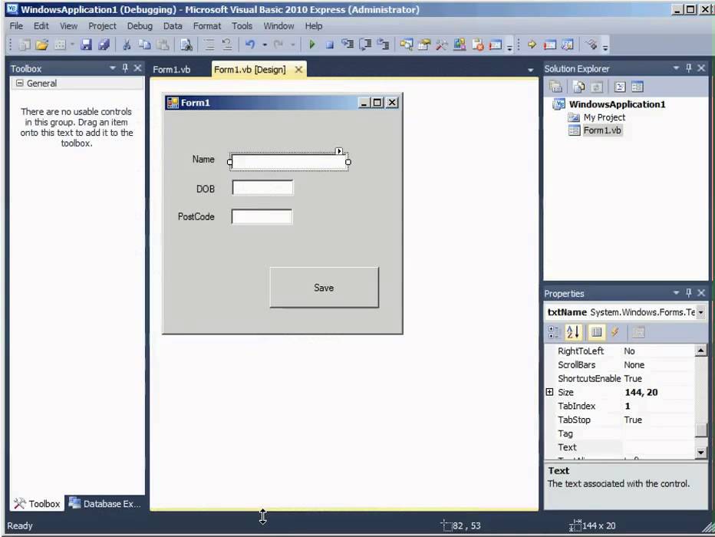715x537 pixels.
Task: Pin the Solution Explorer panel
Action: coord(689,68)
